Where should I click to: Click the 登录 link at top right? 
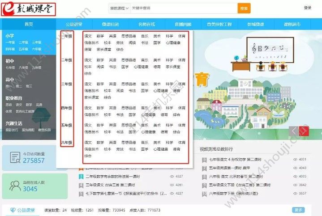coord(307,8)
